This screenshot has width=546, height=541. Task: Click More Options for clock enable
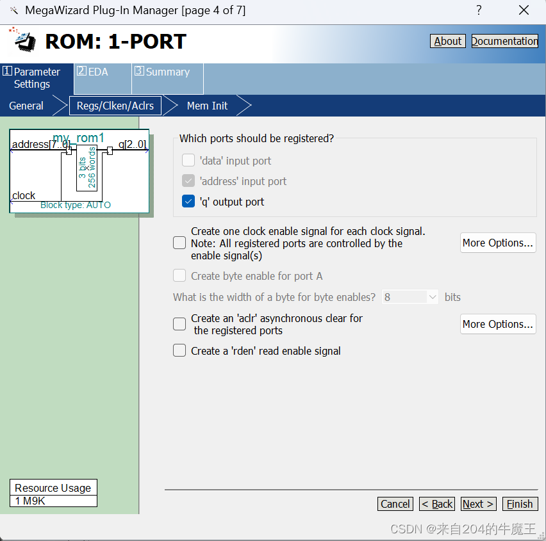coord(498,243)
